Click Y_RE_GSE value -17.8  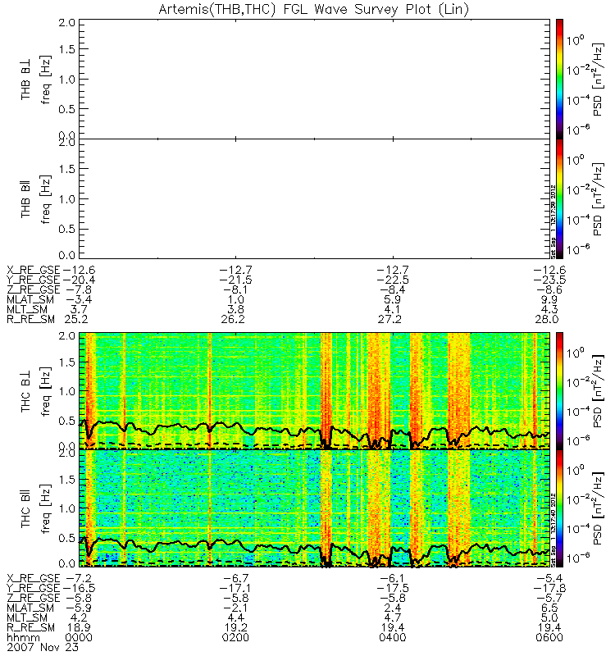549,588
